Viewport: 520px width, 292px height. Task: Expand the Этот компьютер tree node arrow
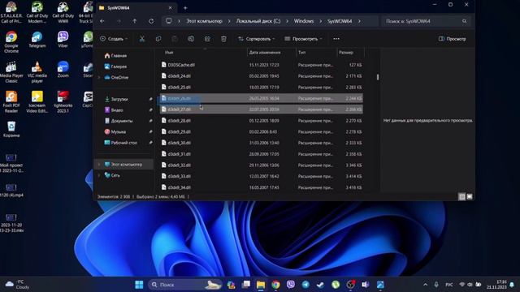[x=99, y=164]
